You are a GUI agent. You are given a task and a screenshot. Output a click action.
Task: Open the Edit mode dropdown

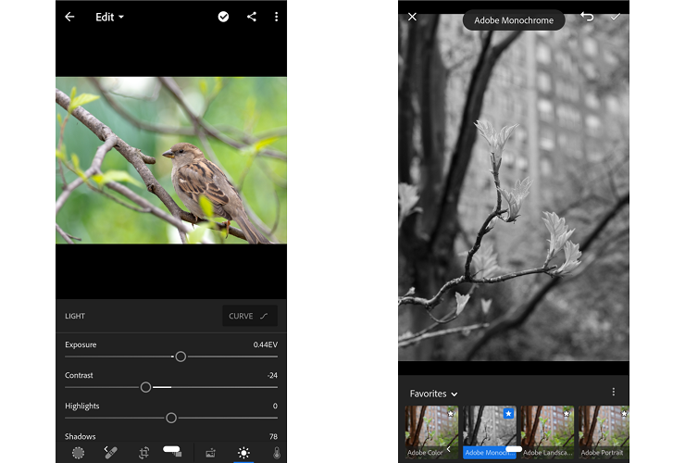(x=109, y=17)
